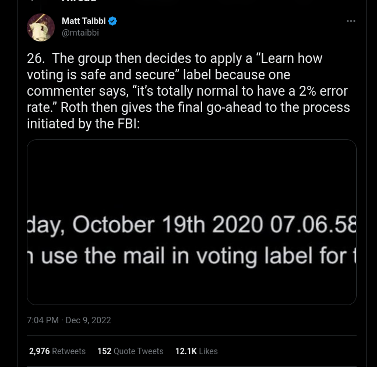Click the 'initiated by the FBI' tweet line
Viewport: 377px width, 367px height.
pyautogui.click(x=83, y=124)
